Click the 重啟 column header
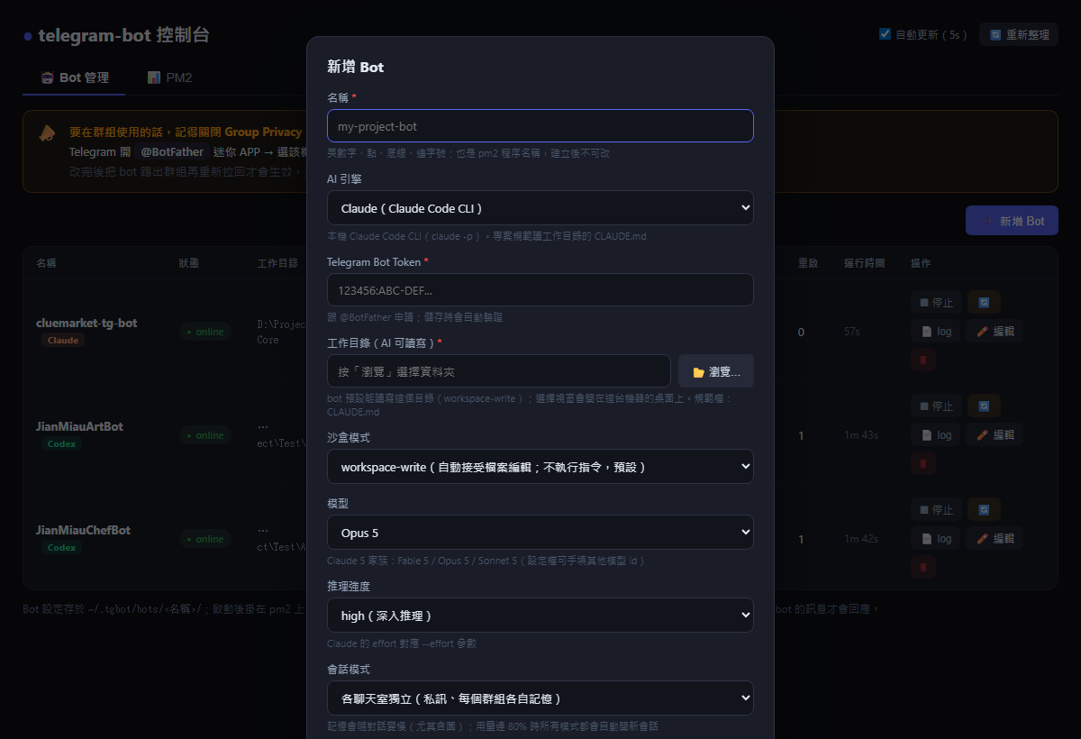 808,263
